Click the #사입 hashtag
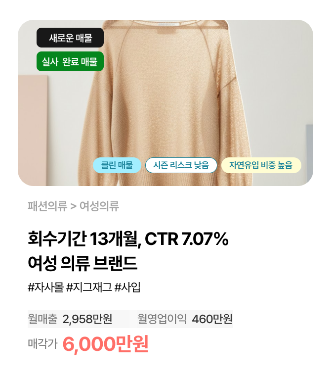 click(127, 287)
